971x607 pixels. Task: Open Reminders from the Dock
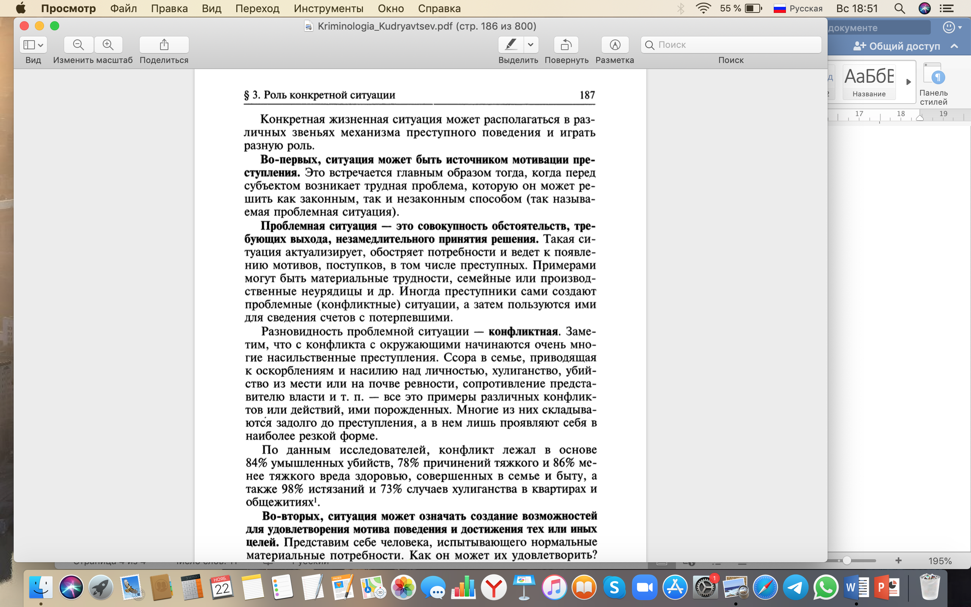[282, 588]
